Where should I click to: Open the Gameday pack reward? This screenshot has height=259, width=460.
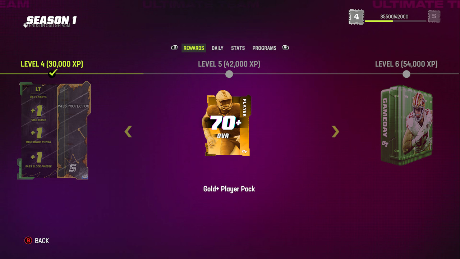coord(406,125)
